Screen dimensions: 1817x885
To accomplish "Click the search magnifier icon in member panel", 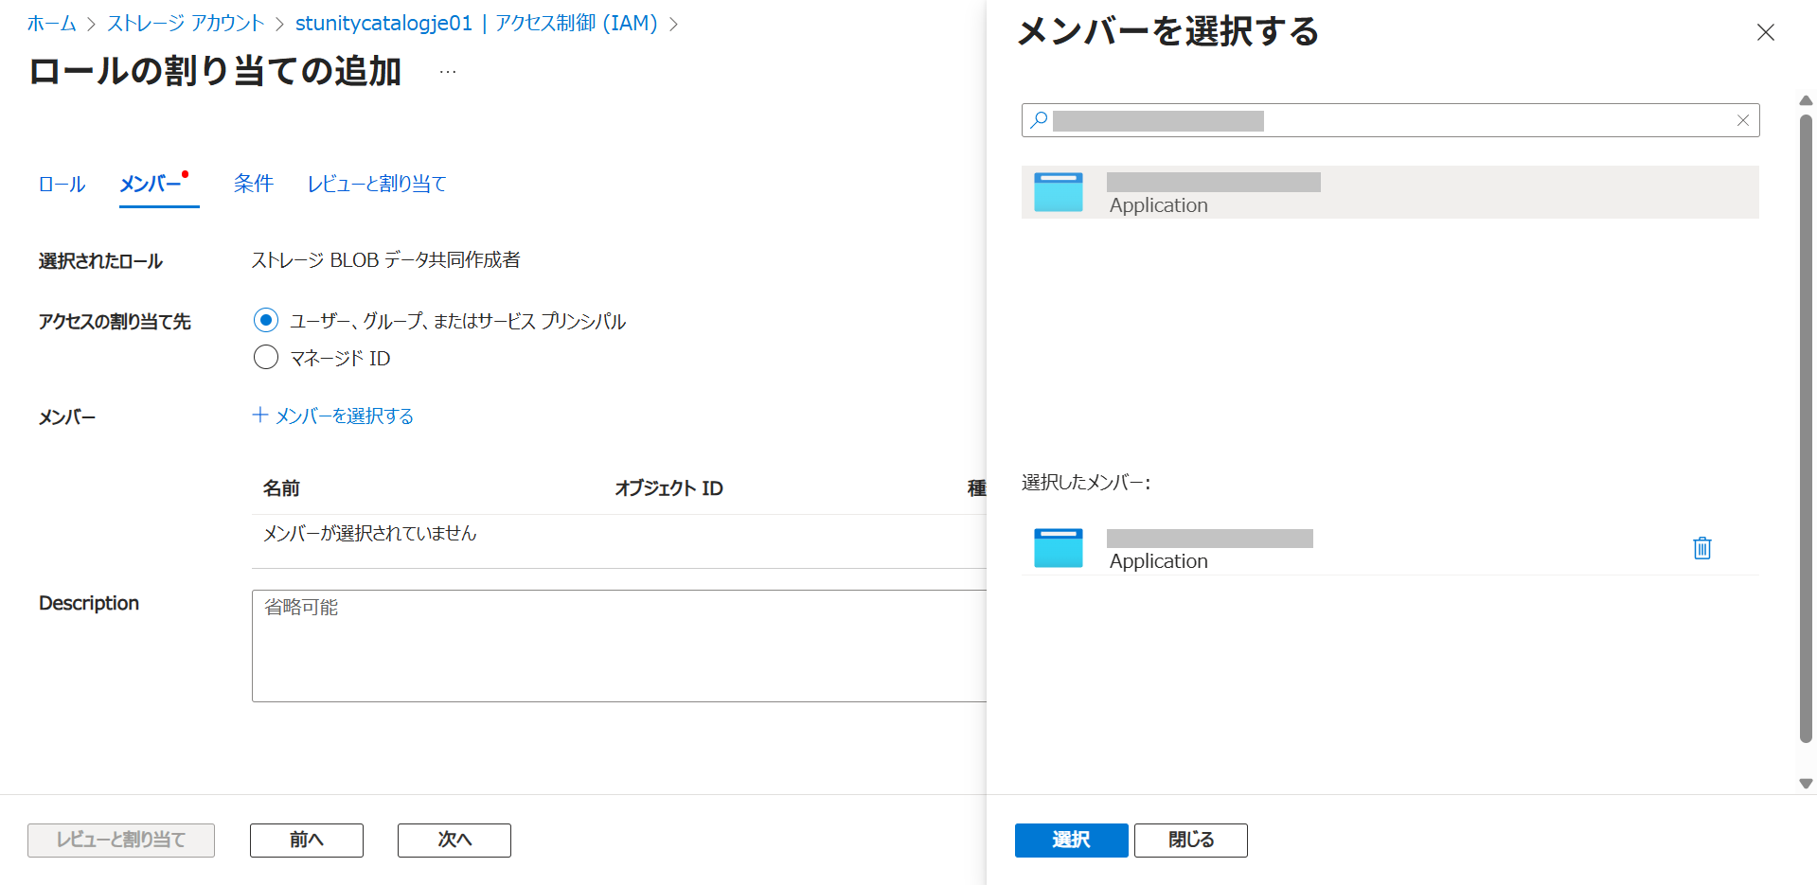I will point(1039,120).
